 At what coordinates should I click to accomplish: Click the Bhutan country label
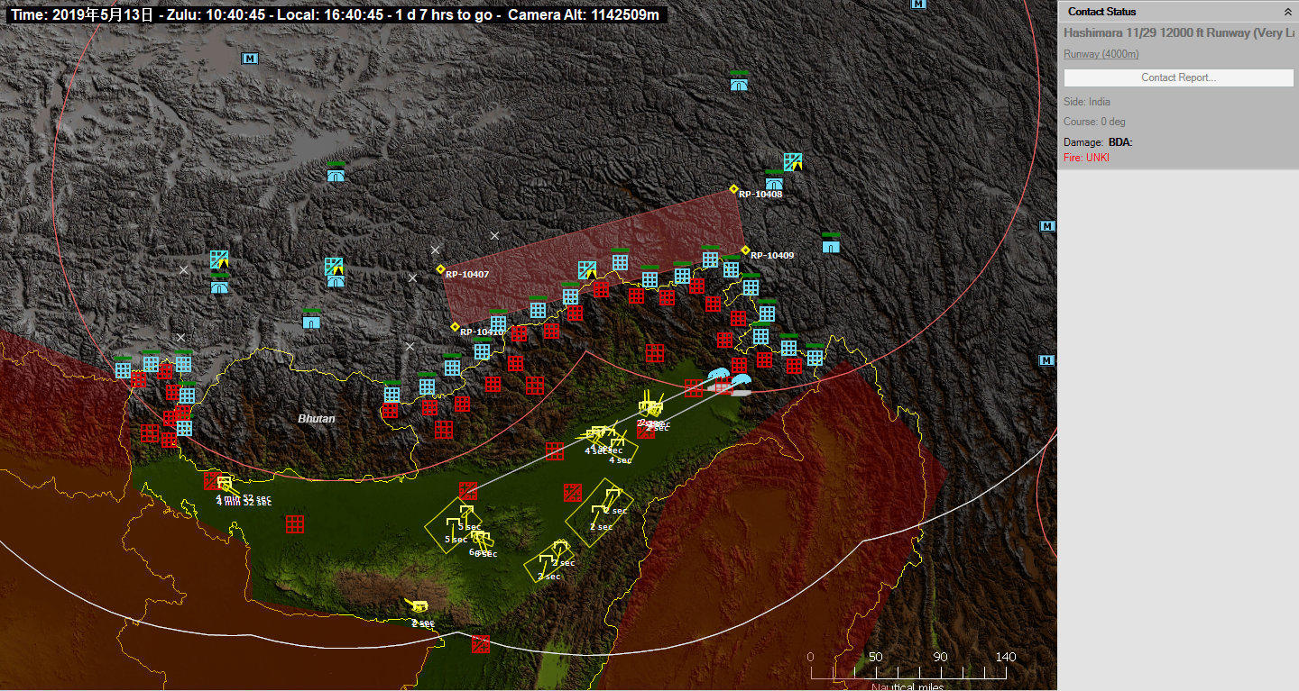click(317, 419)
